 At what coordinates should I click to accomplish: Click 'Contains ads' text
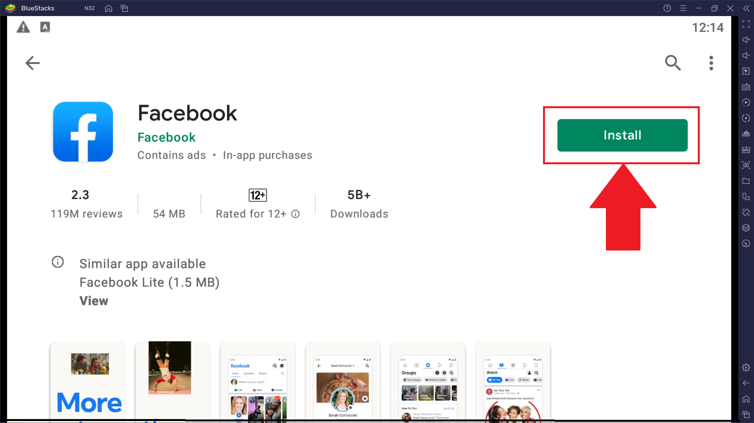point(171,155)
